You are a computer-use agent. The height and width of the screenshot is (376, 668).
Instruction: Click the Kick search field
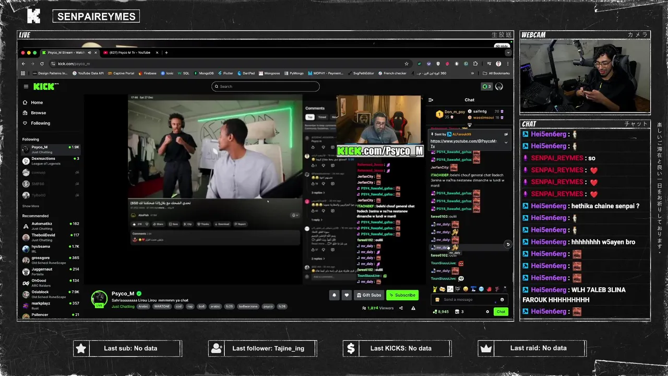point(265,86)
